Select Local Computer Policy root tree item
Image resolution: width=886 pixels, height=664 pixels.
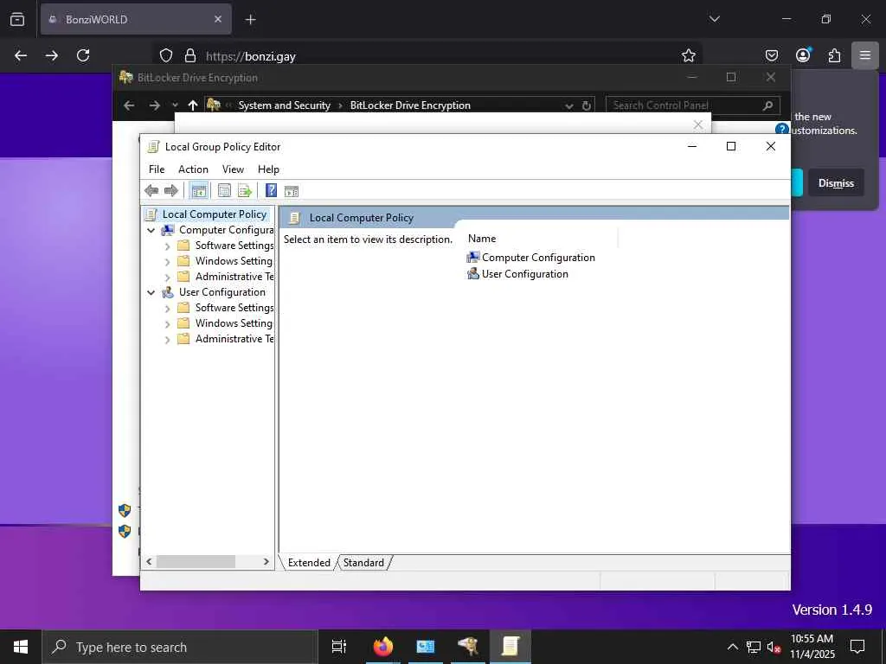pyautogui.click(x=206, y=214)
